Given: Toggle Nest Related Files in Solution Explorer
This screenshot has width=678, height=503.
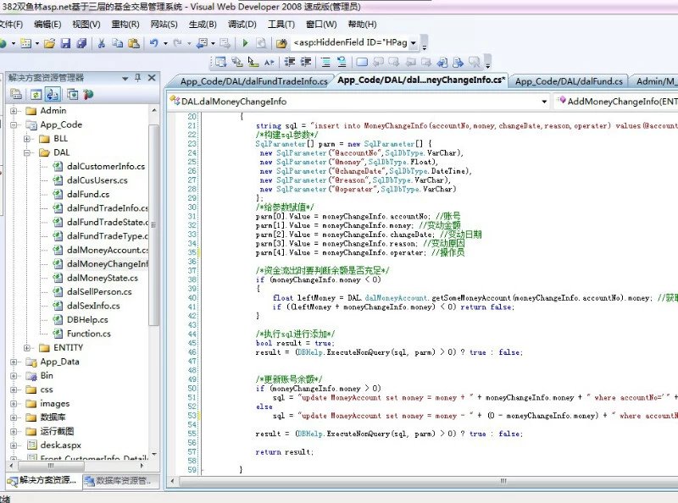Looking at the screenshot, I should tap(53, 94).
